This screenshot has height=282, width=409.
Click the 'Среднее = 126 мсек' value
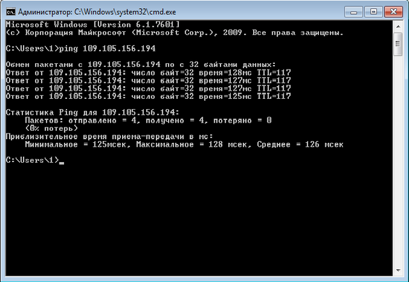(x=300, y=144)
